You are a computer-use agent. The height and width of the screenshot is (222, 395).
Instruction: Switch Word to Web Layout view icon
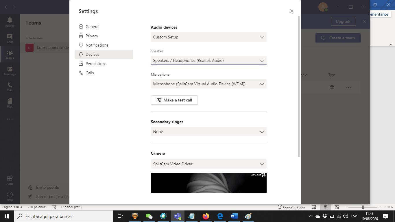tap(337, 207)
